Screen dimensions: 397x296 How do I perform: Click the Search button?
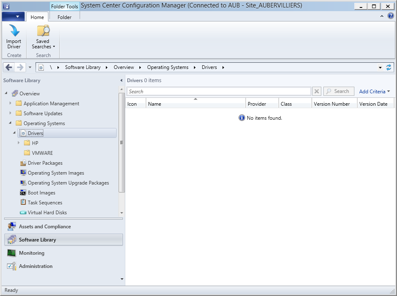[339, 91]
